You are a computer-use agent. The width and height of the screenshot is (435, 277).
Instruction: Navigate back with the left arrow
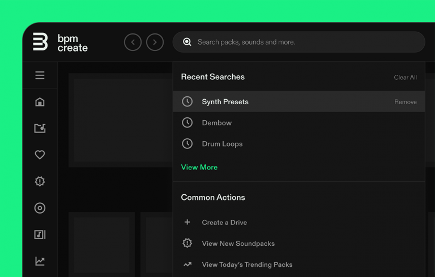tap(133, 42)
